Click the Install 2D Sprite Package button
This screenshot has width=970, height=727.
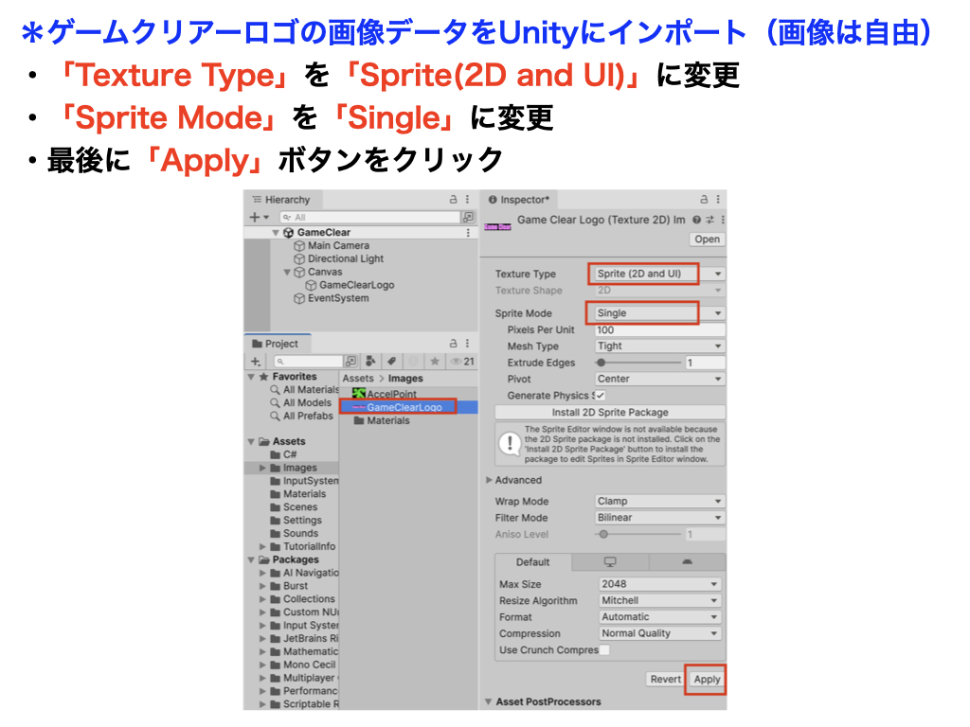610,413
